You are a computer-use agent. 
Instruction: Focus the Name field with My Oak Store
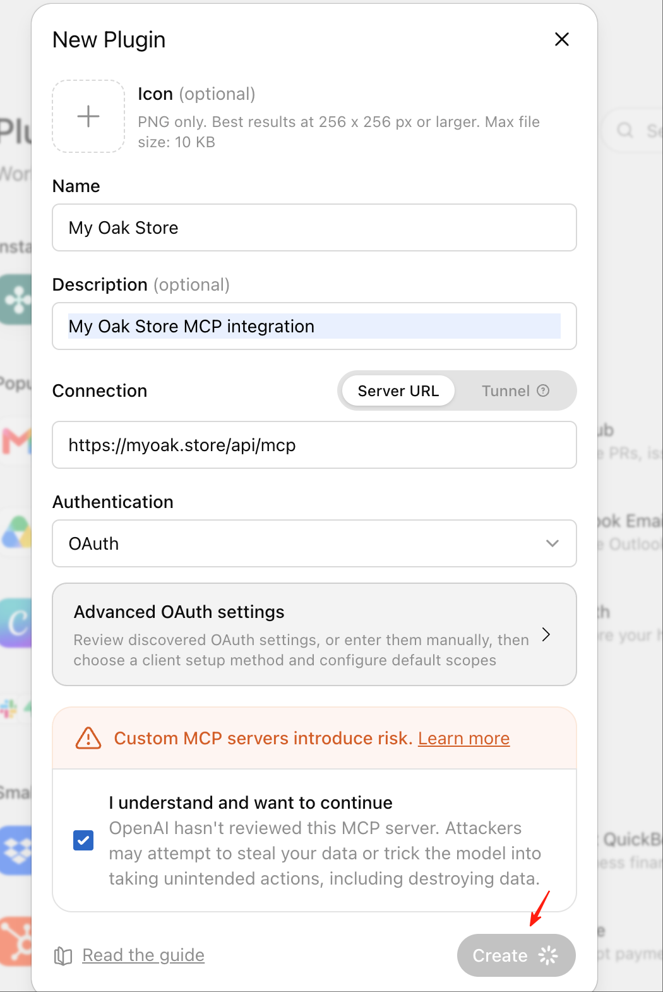[314, 227]
